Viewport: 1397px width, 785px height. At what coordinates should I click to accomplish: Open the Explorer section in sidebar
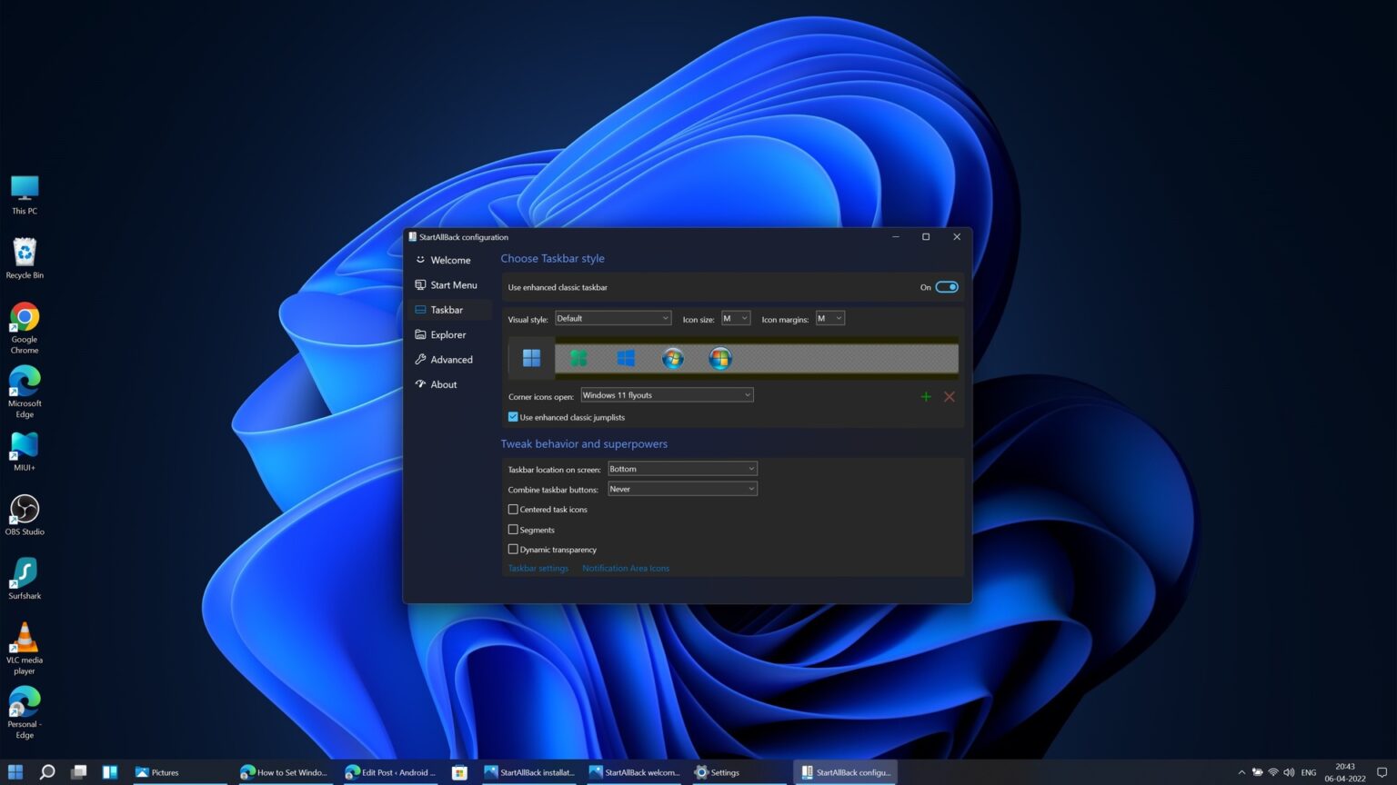447,334
